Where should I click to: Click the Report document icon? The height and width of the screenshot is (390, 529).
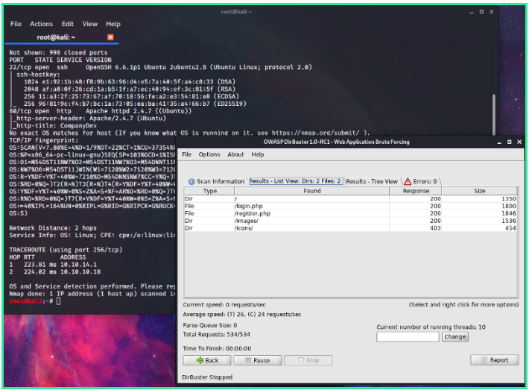[x=484, y=360]
